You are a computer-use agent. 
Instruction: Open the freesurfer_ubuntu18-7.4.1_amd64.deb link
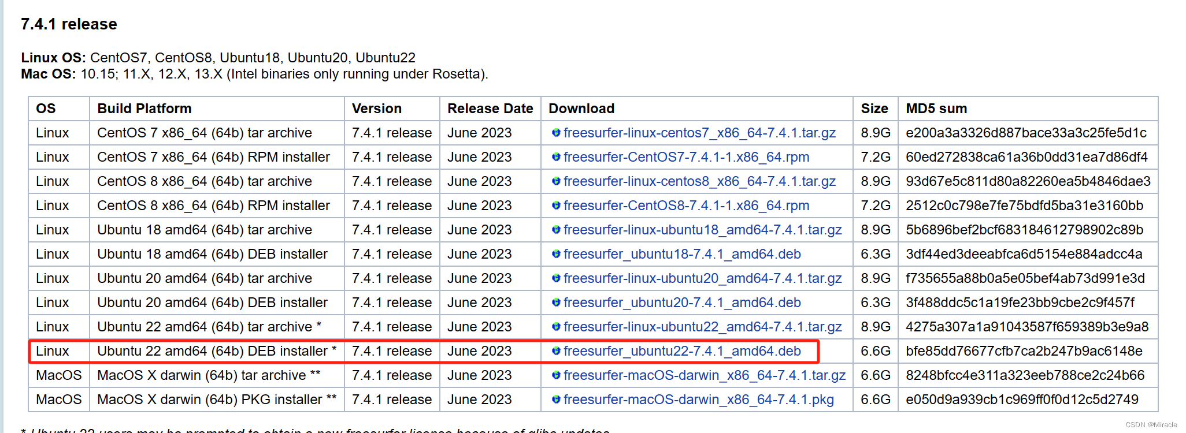pos(682,254)
